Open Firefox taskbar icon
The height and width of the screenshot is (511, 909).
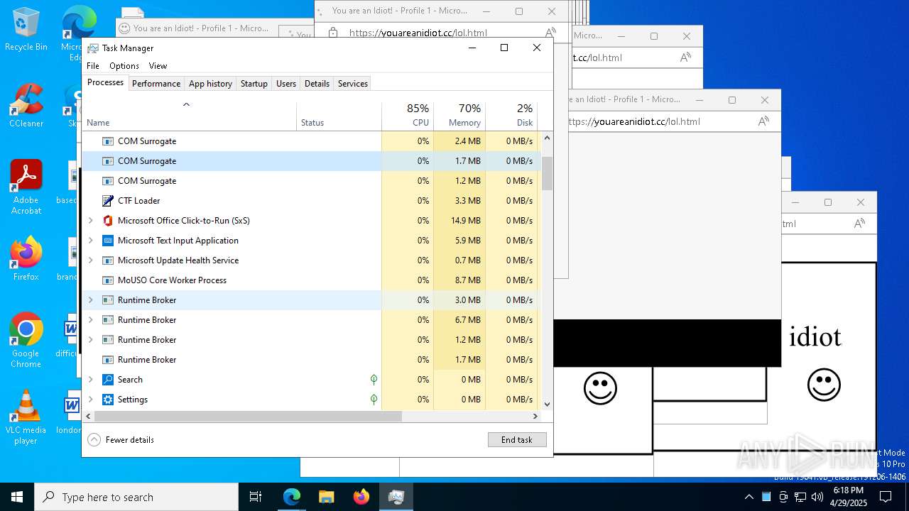click(361, 497)
